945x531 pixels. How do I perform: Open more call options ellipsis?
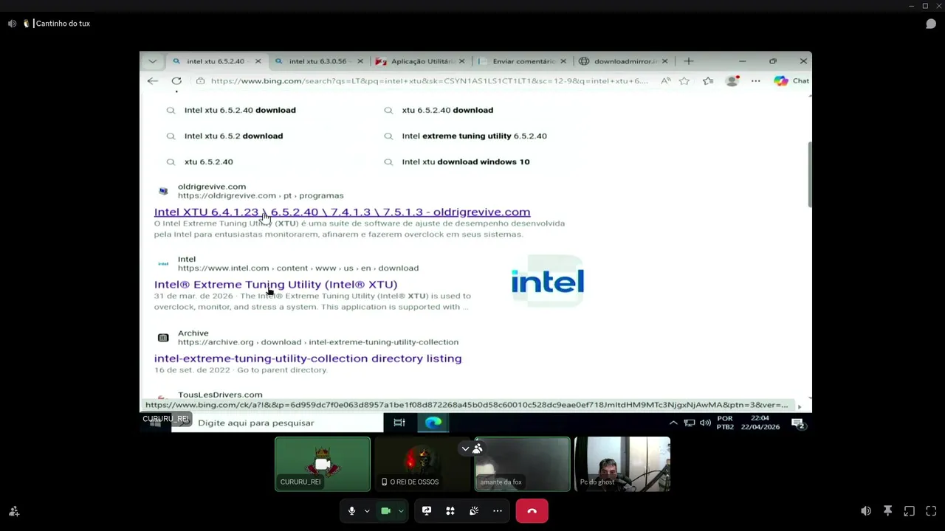click(498, 510)
